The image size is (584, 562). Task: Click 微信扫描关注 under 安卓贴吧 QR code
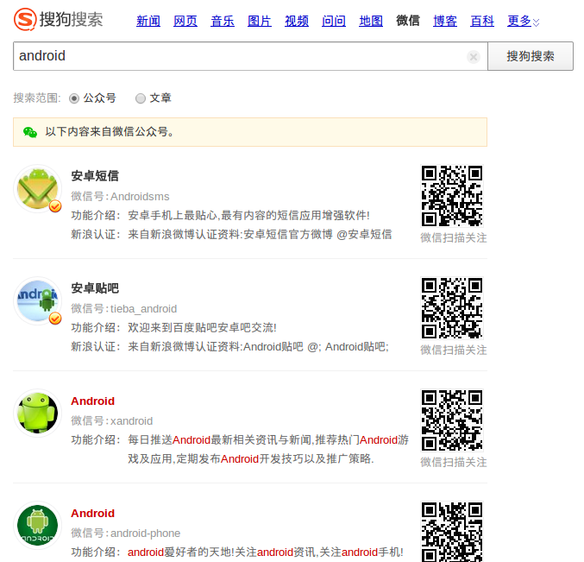(454, 350)
